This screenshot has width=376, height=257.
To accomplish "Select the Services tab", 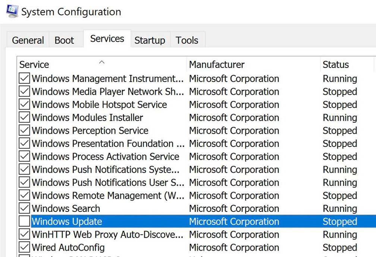I will coord(107,38).
